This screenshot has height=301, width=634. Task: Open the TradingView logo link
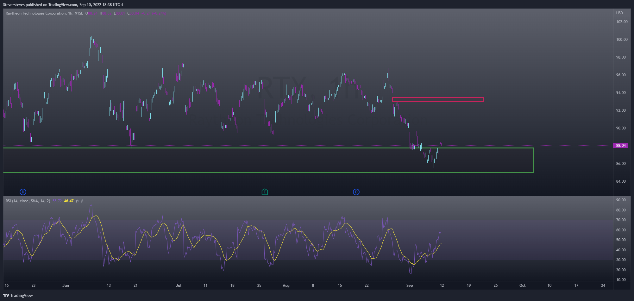(18, 295)
